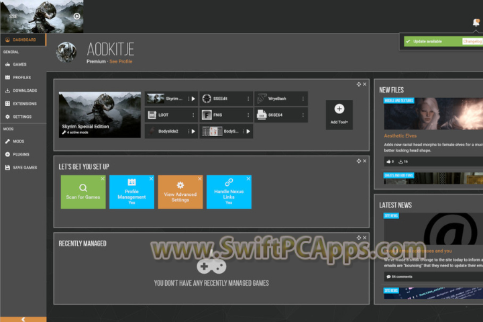Viewport: 483px width, 322px height.
Task: Dismiss the Handle Nexus Links tile
Action: [249, 178]
